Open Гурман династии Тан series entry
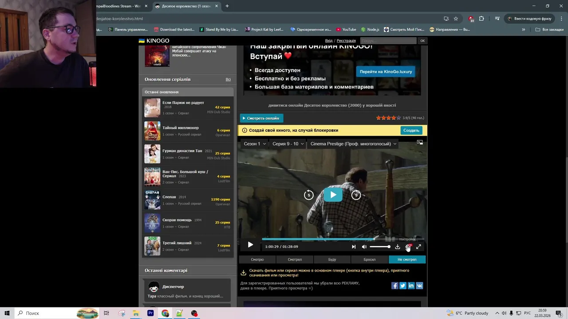The height and width of the screenshot is (319, 568). 182,151
